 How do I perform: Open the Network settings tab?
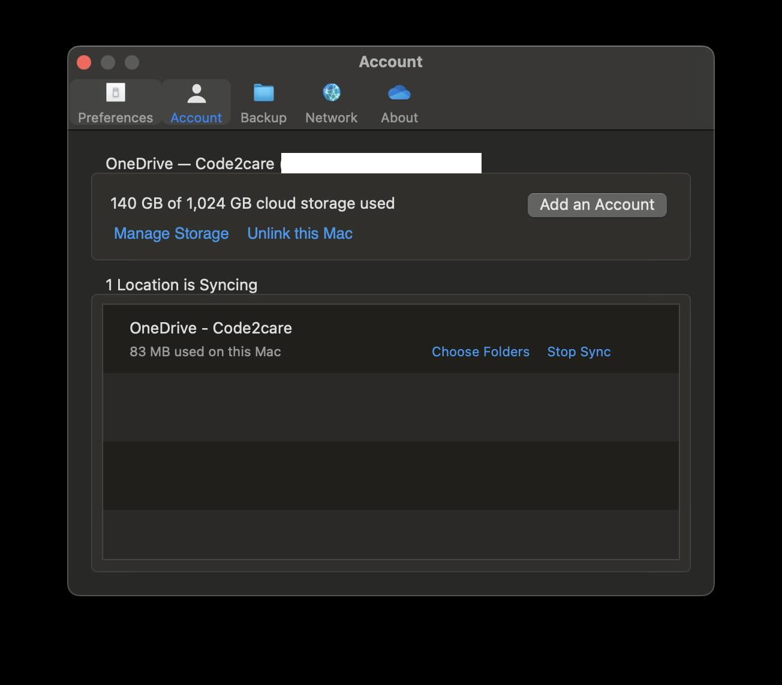pos(331,118)
